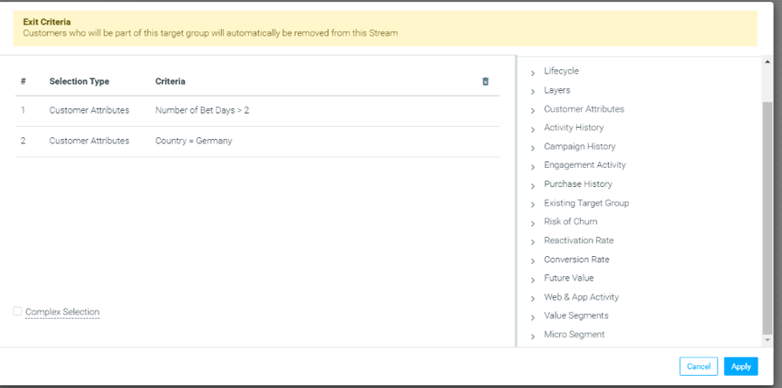782x388 pixels.
Task: Select the Value Segments category
Action: coord(576,315)
